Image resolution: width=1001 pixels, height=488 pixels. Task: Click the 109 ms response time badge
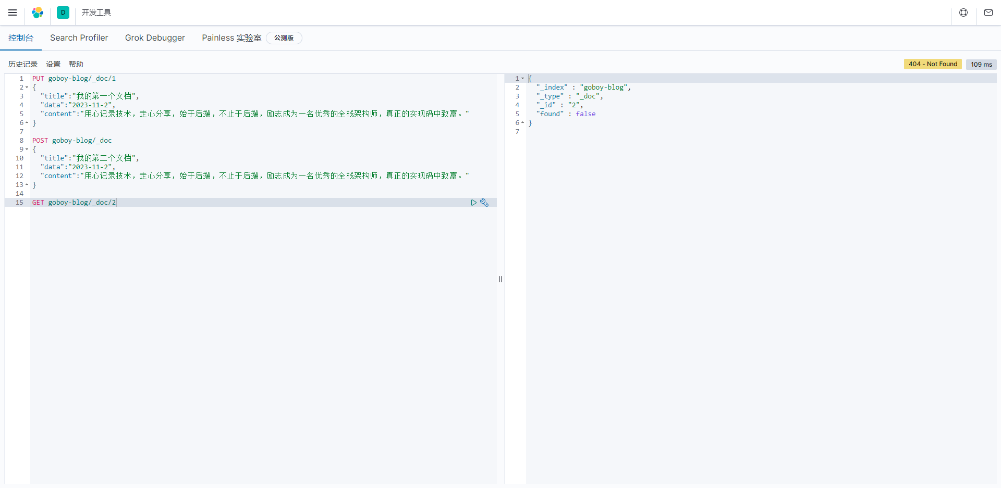tap(981, 64)
